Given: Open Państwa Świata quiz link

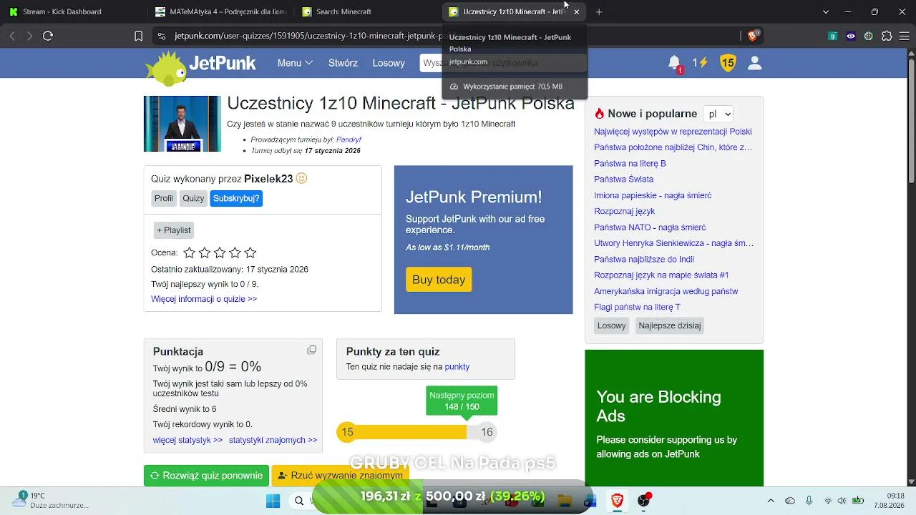Looking at the screenshot, I should click(x=623, y=180).
